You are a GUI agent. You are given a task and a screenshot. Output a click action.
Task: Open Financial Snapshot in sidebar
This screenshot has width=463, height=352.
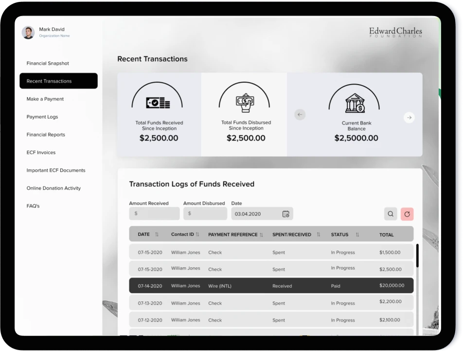(48, 63)
